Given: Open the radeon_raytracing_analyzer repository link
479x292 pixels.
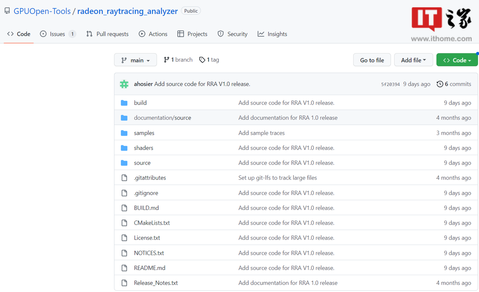Looking at the screenshot, I should click(127, 11).
